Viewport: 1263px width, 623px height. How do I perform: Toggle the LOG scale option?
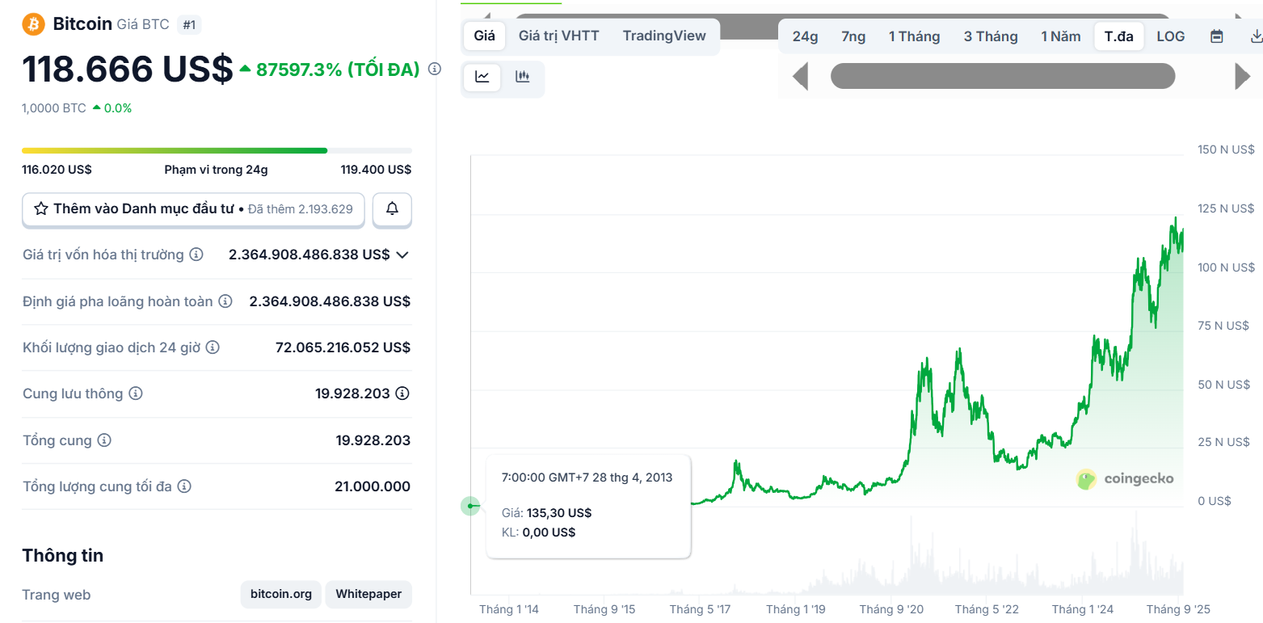(x=1170, y=36)
